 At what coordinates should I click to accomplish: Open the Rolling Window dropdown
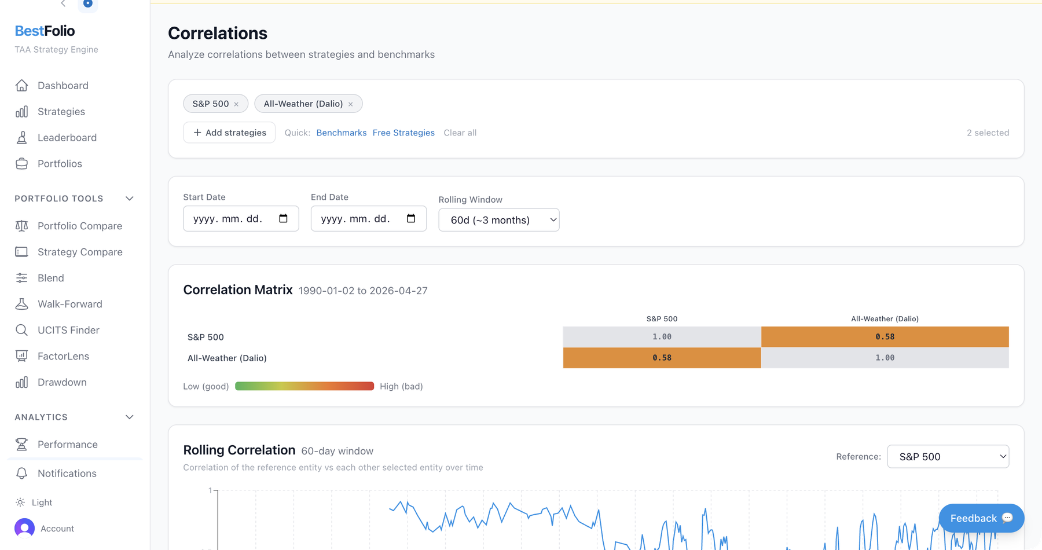click(x=498, y=220)
